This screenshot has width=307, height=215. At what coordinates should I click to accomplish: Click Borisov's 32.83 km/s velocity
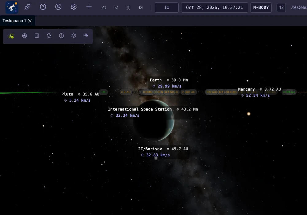coord(158,155)
